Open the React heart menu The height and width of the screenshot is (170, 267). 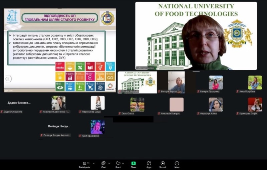[x=118, y=165]
